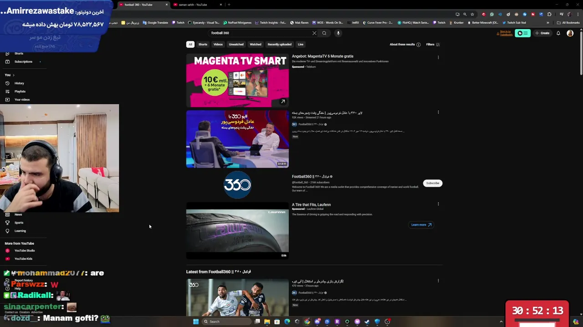Open the Google Translate bookmark
Screen dimensions: 583x327
click(155, 23)
